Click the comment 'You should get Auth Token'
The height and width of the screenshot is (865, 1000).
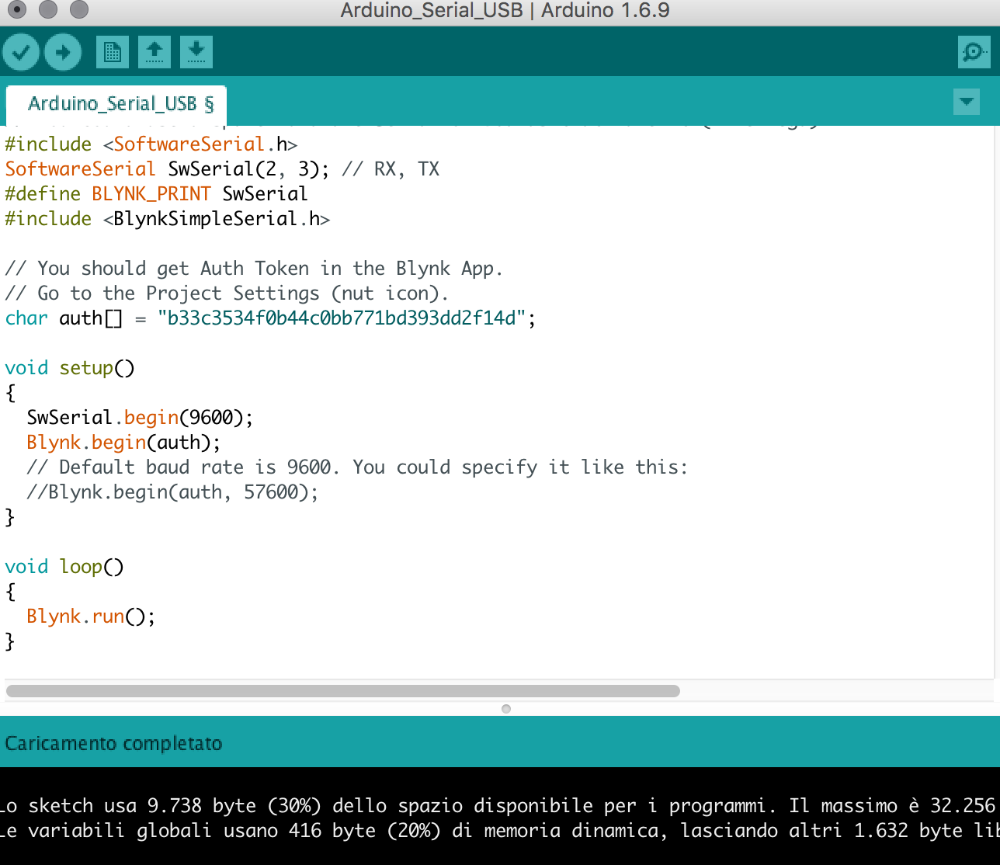pos(254,269)
